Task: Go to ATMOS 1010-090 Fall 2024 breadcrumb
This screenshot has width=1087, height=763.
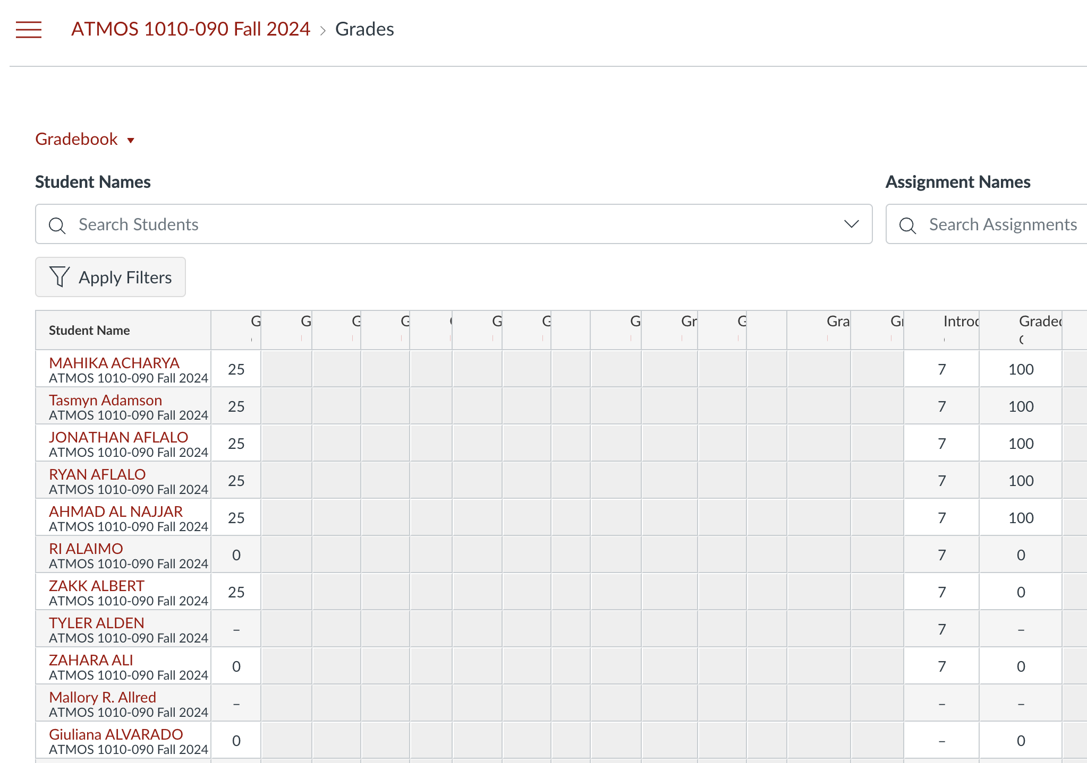Action: click(190, 29)
